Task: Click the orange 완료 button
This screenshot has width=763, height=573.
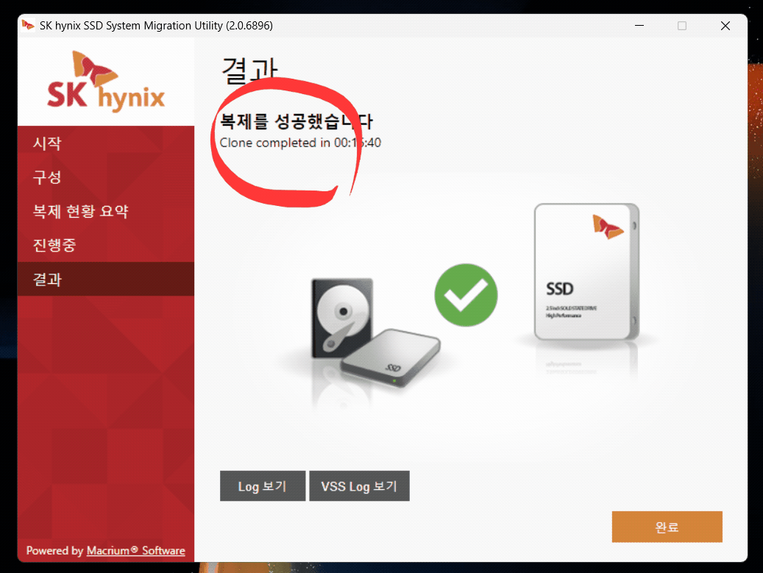Action: (x=667, y=527)
